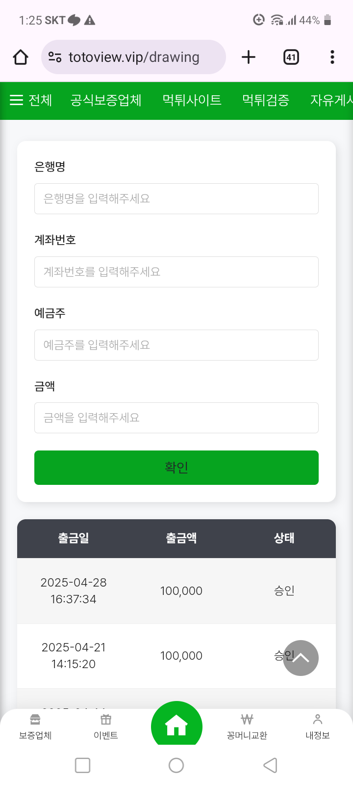This screenshot has width=353, height=786.
Task: Go to 내정보 profile icon
Action: [318, 720]
